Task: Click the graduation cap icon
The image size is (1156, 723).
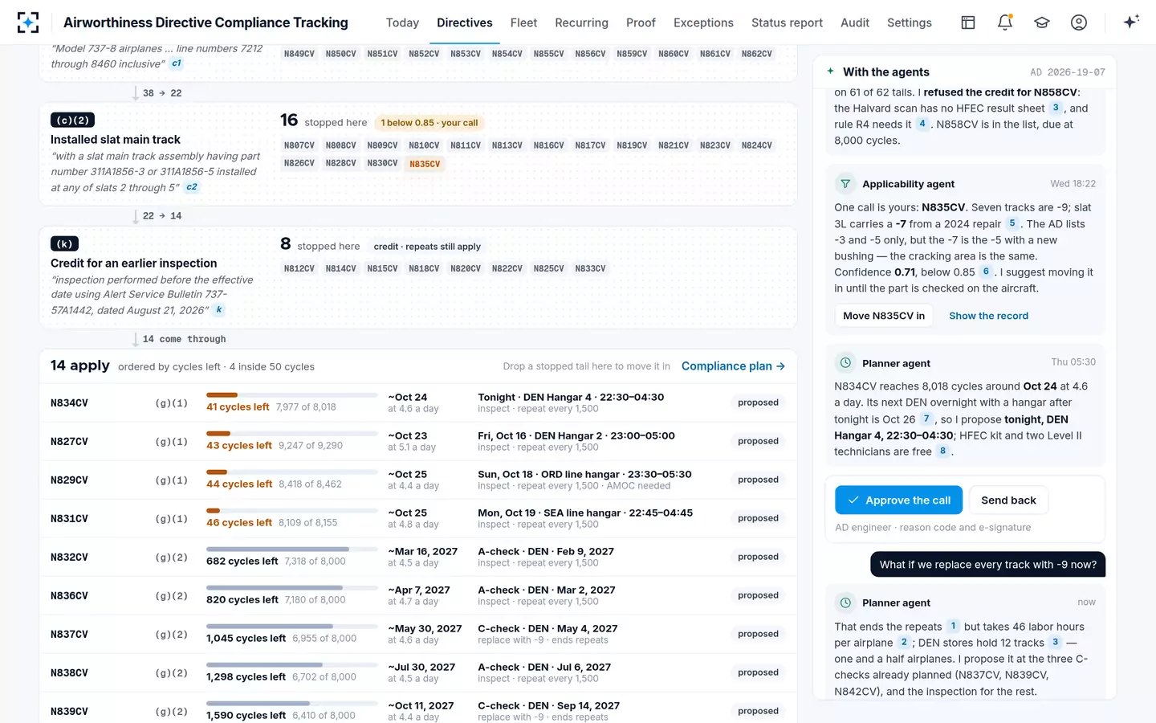Action: [x=1042, y=22]
